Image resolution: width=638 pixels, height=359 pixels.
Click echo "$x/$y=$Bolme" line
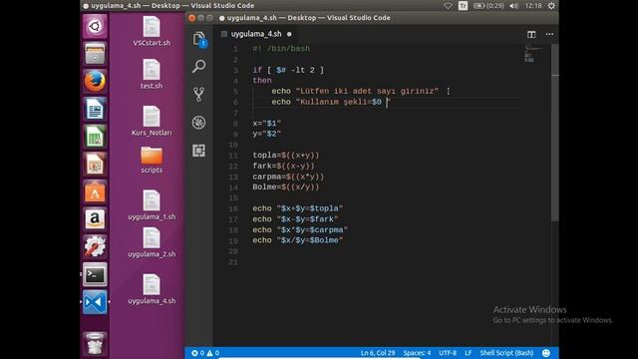click(x=298, y=240)
